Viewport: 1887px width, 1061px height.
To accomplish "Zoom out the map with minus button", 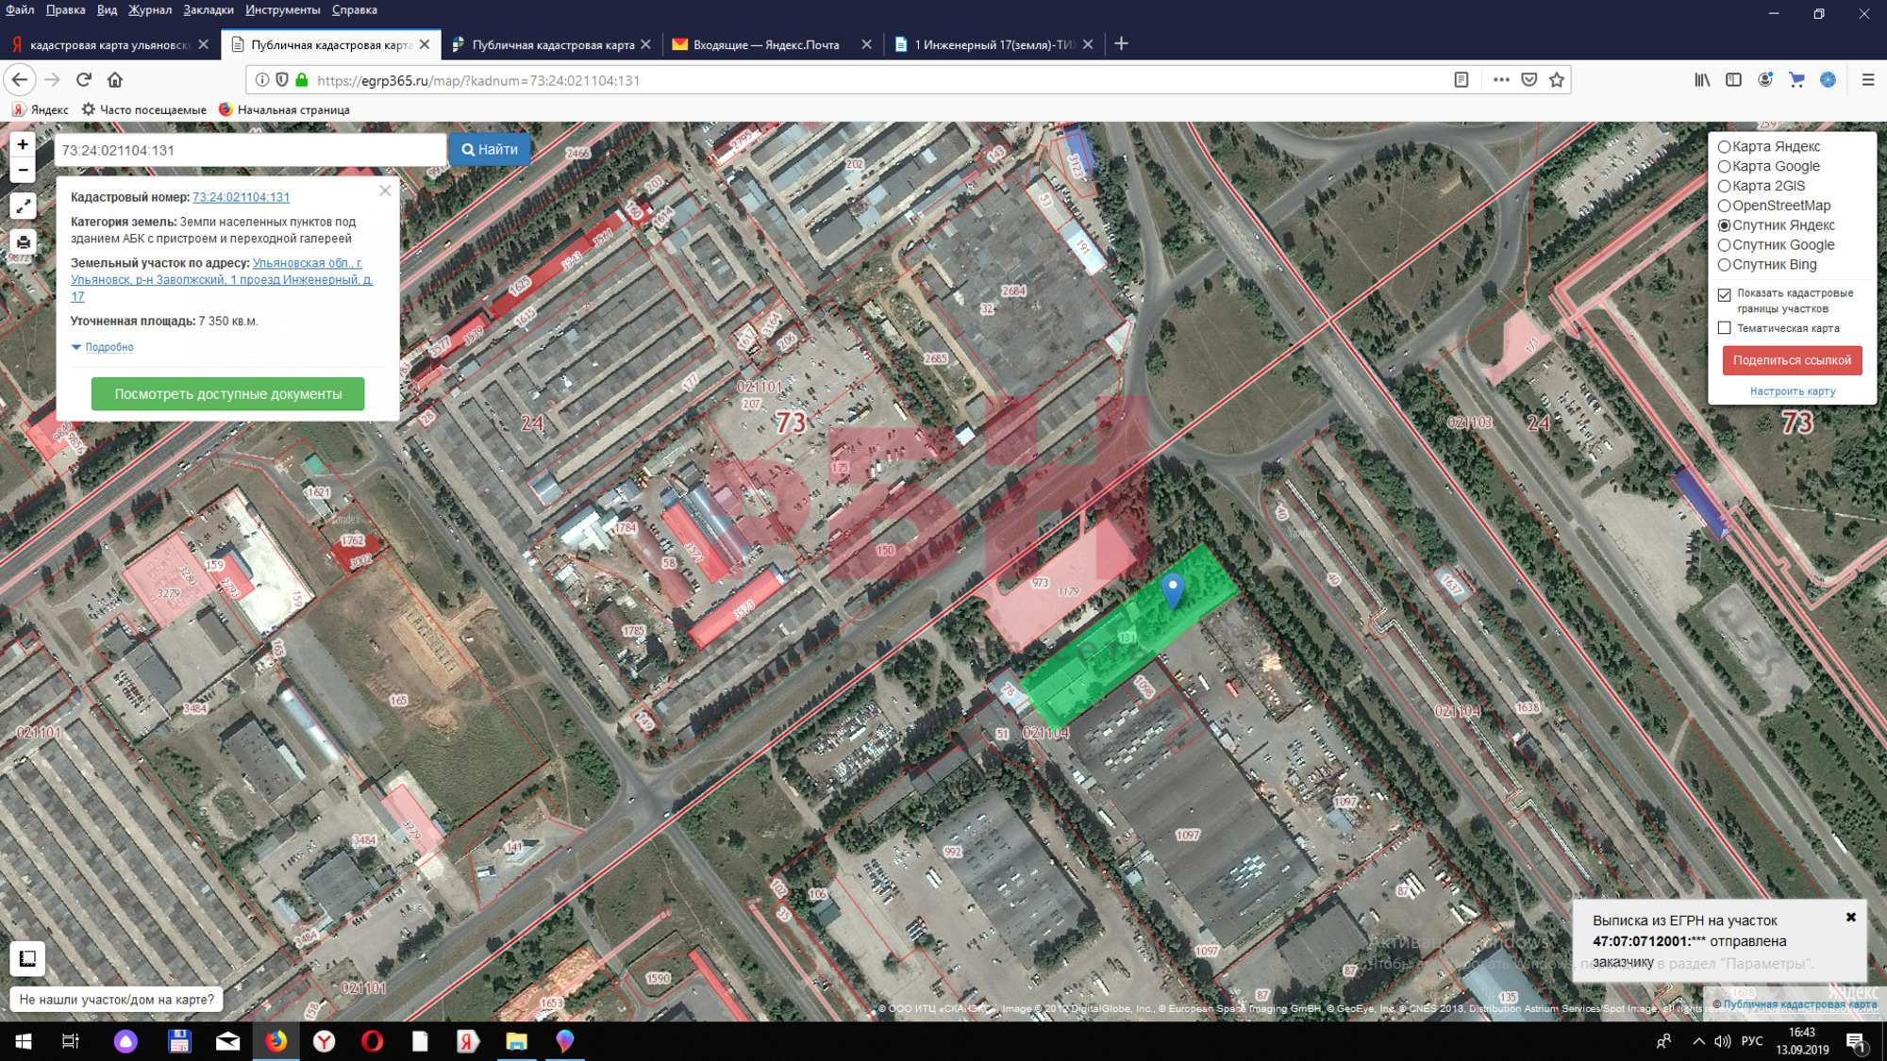I will click(23, 170).
